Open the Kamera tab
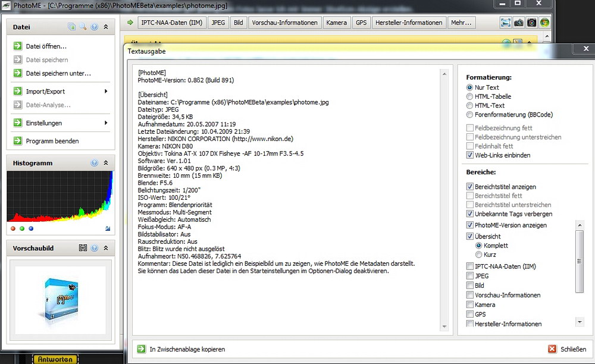The width and height of the screenshot is (595, 364). (336, 23)
